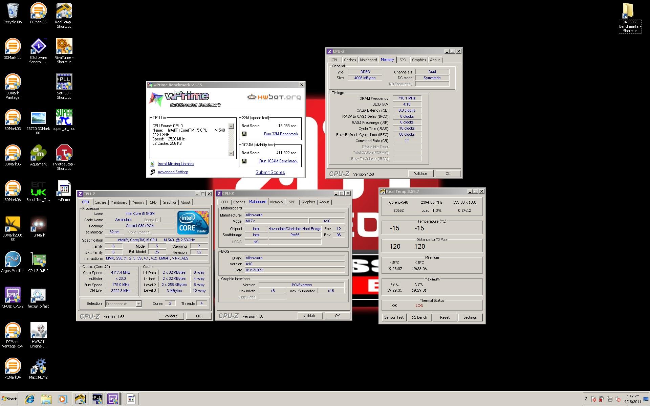Click the red LOG thermal status text
The height and width of the screenshot is (406, 650).
tap(419, 306)
